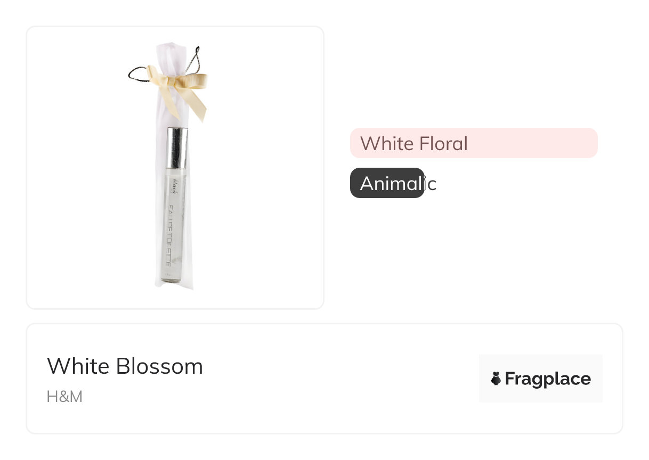Click the Fragplace wordmark text
This screenshot has height=460, width=649.
(547, 379)
